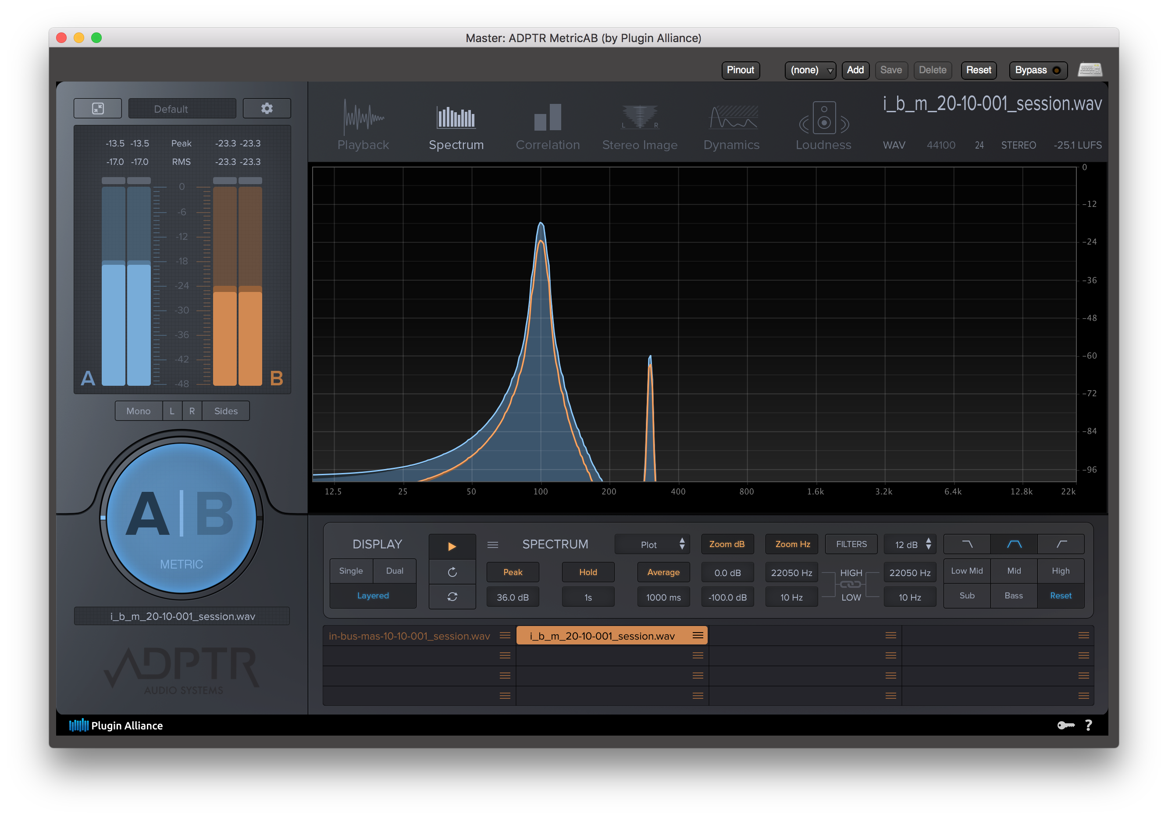1168x818 pixels.
Task: Open the (none) preset dropdown
Action: click(x=810, y=70)
